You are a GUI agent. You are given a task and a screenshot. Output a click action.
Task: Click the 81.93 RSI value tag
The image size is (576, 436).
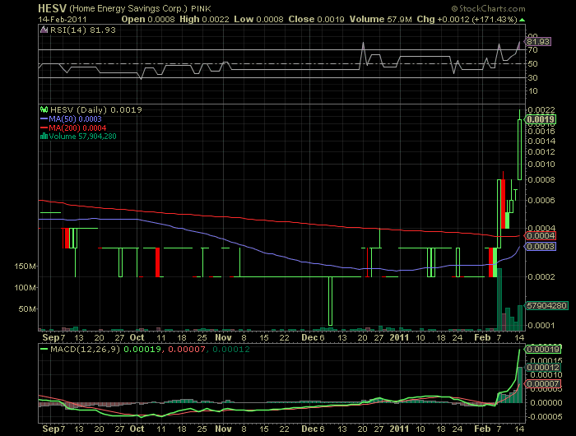pos(538,41)
